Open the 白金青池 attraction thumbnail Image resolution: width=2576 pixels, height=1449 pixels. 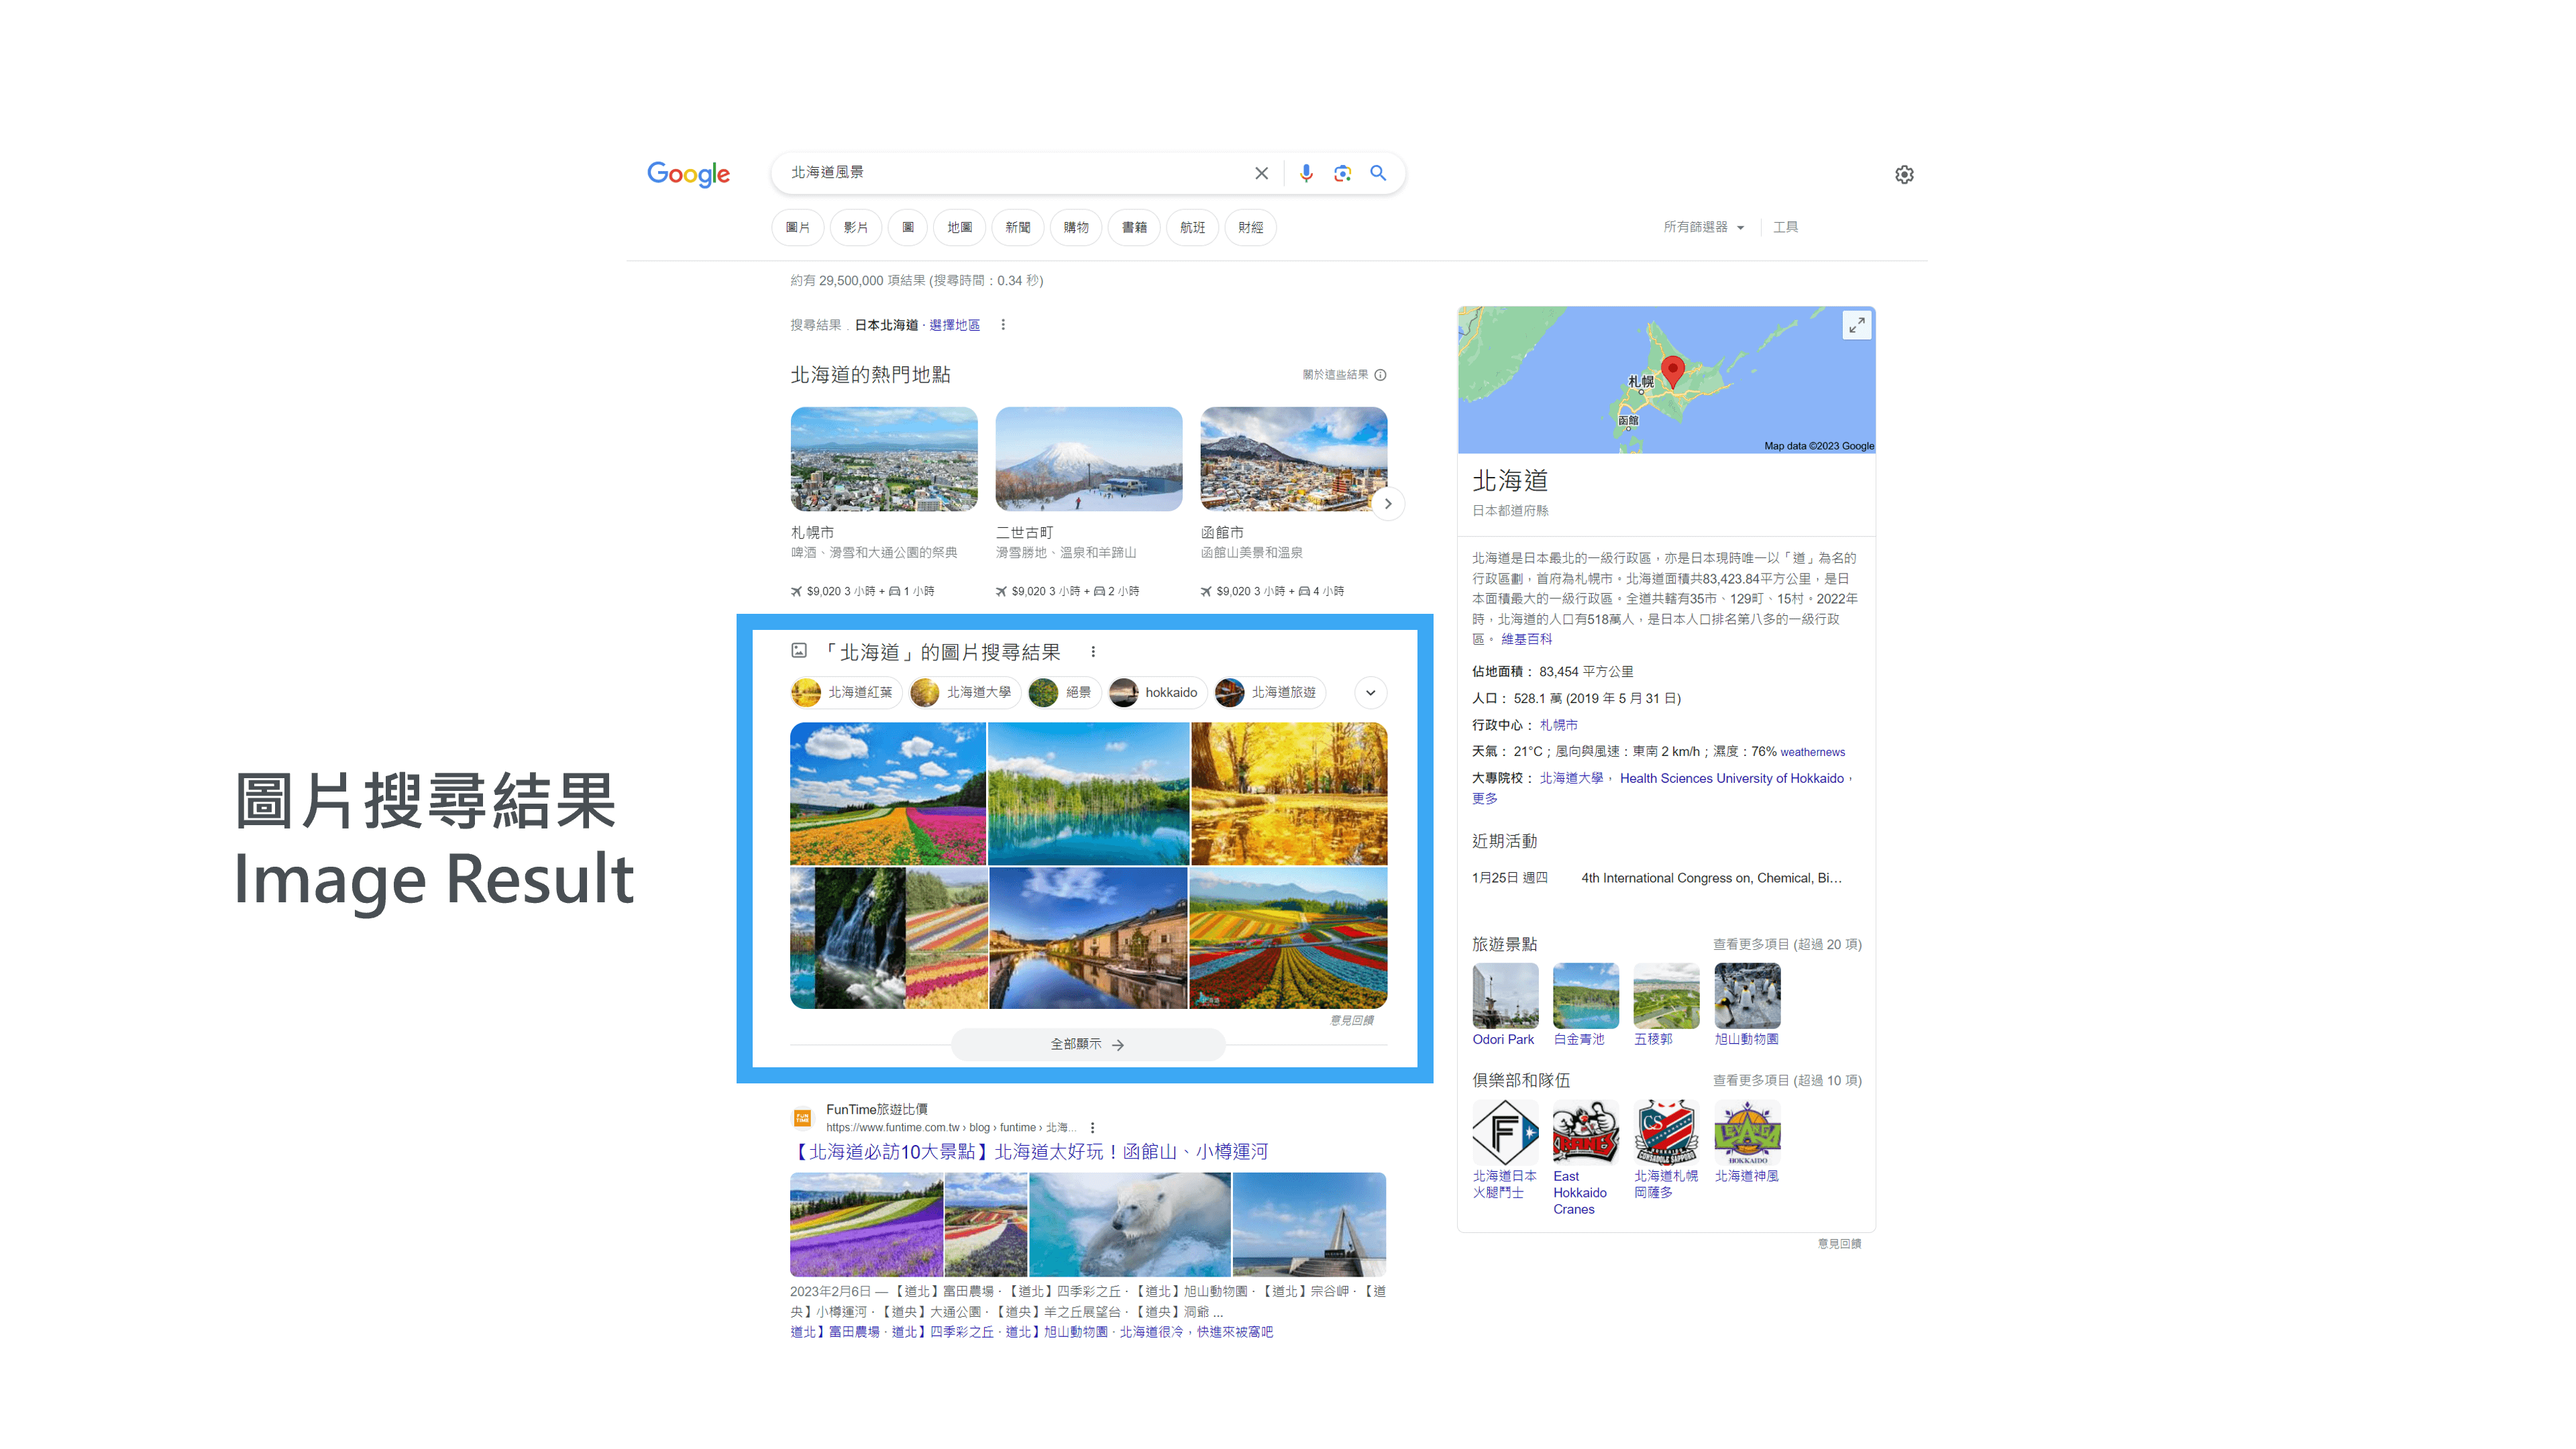(x=1585, y=996)
